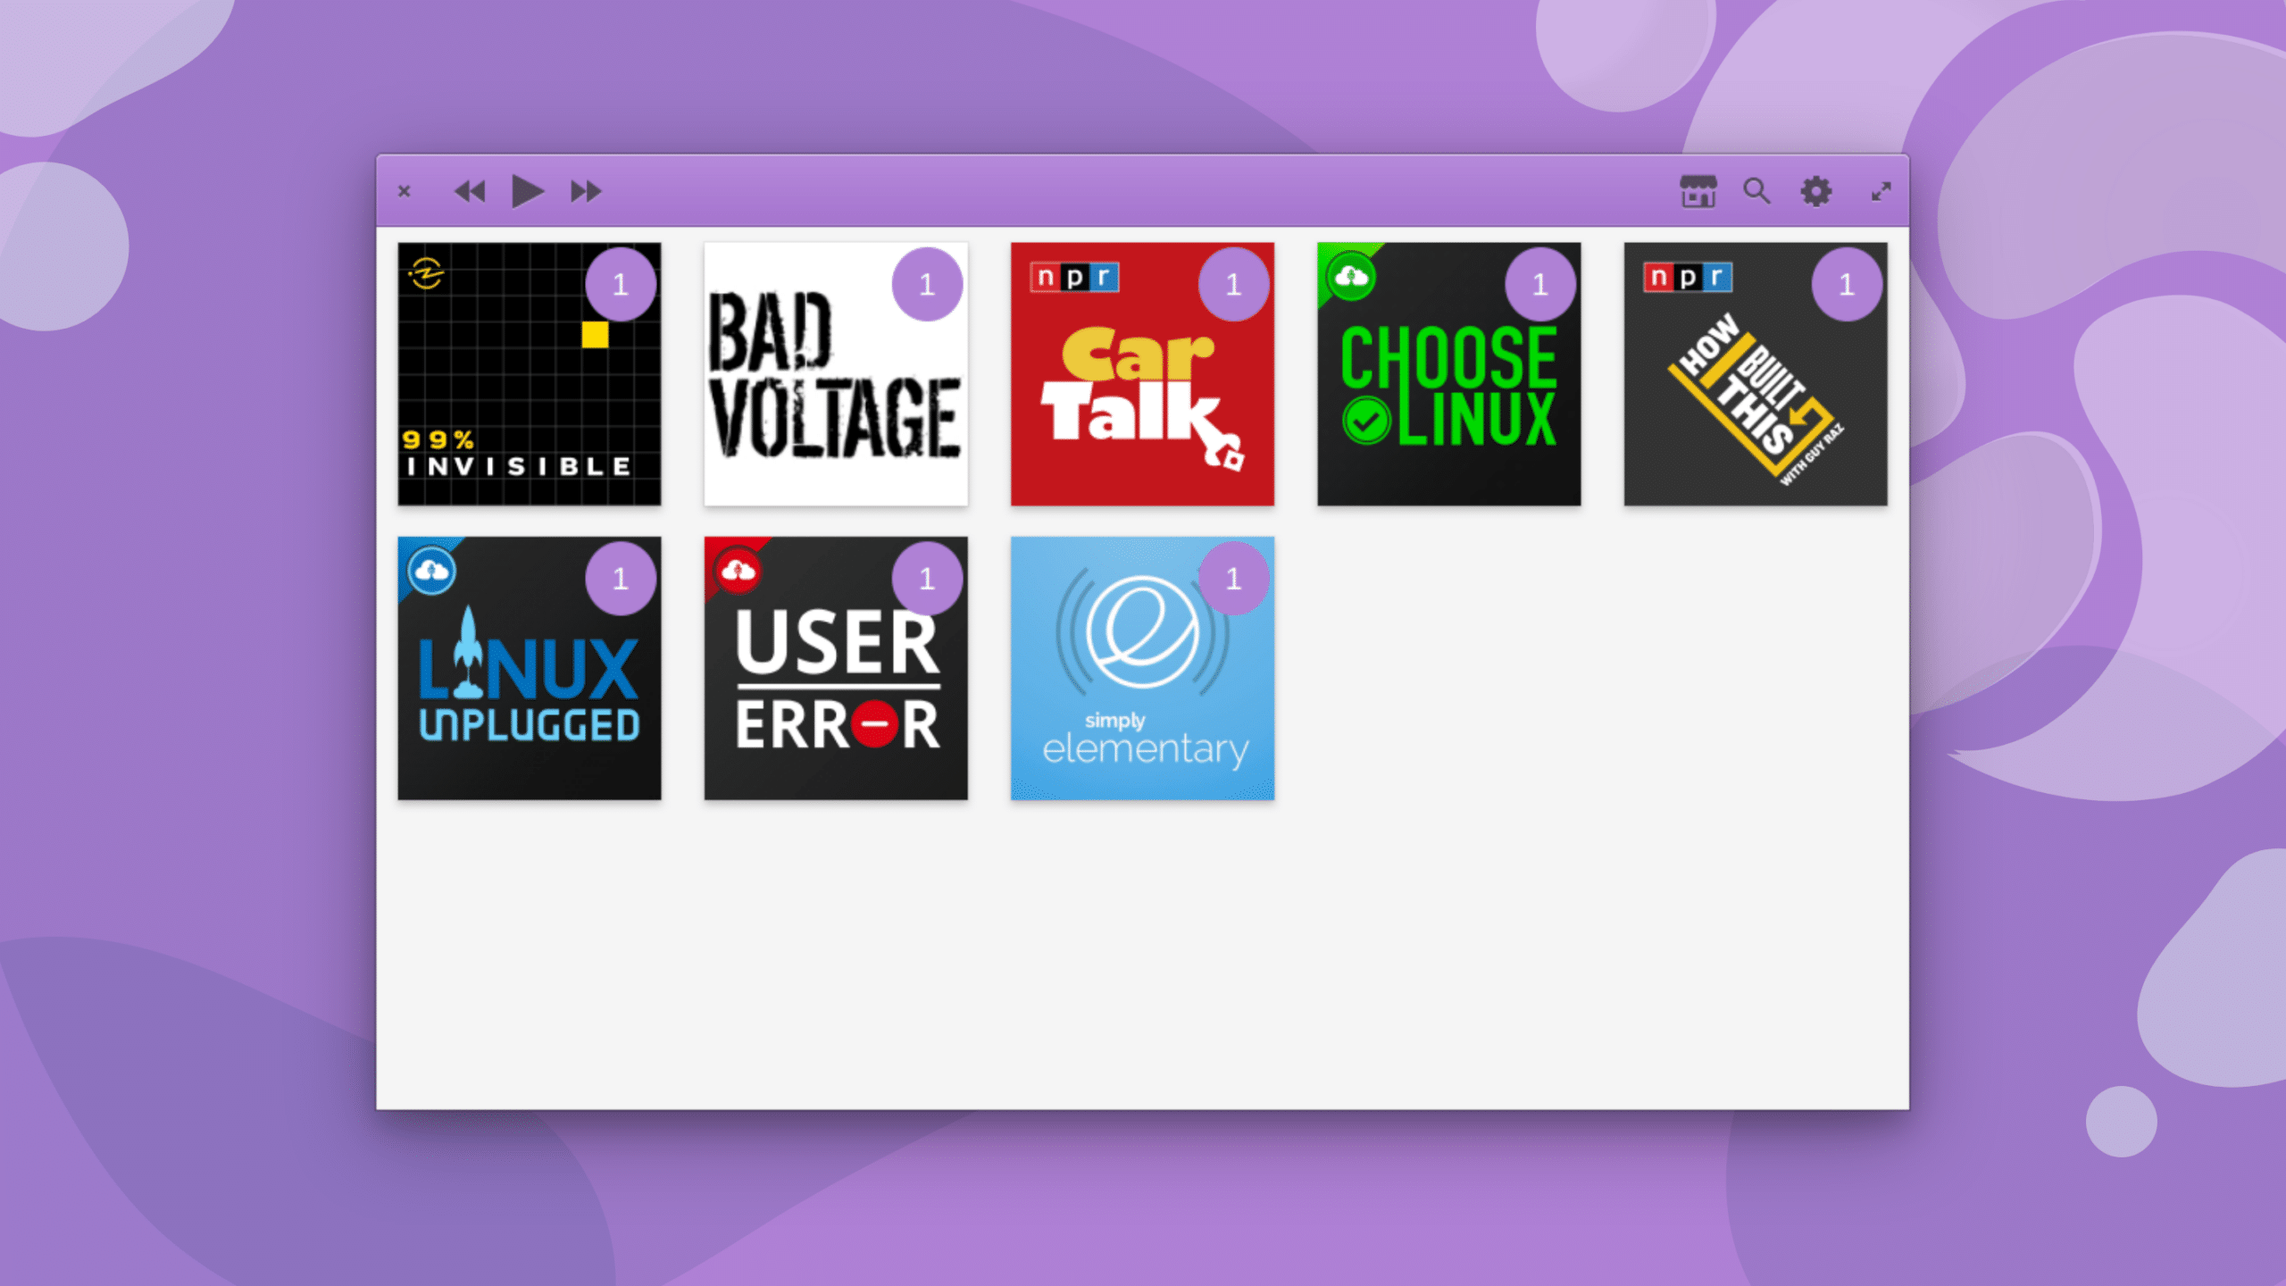Click NPR logo on How I Built This
This screenshot has width=2286, height=1286.
tap(1688, 278)
